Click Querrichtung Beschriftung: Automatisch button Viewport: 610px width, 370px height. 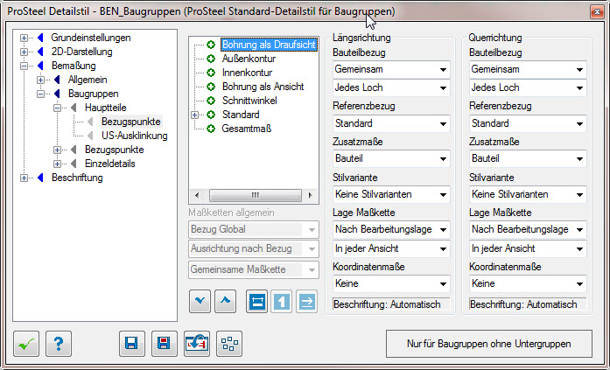(528, 304)
